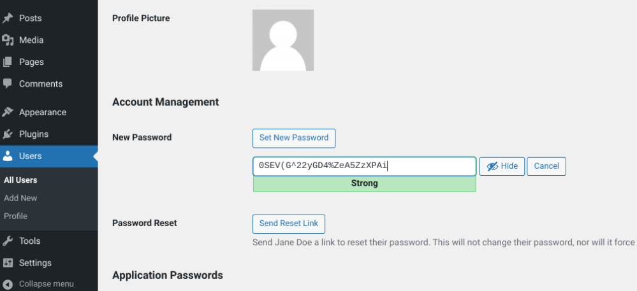Toggle password visibility with Hide button
Screen dimensions: 637x291
tap(502, 166)
